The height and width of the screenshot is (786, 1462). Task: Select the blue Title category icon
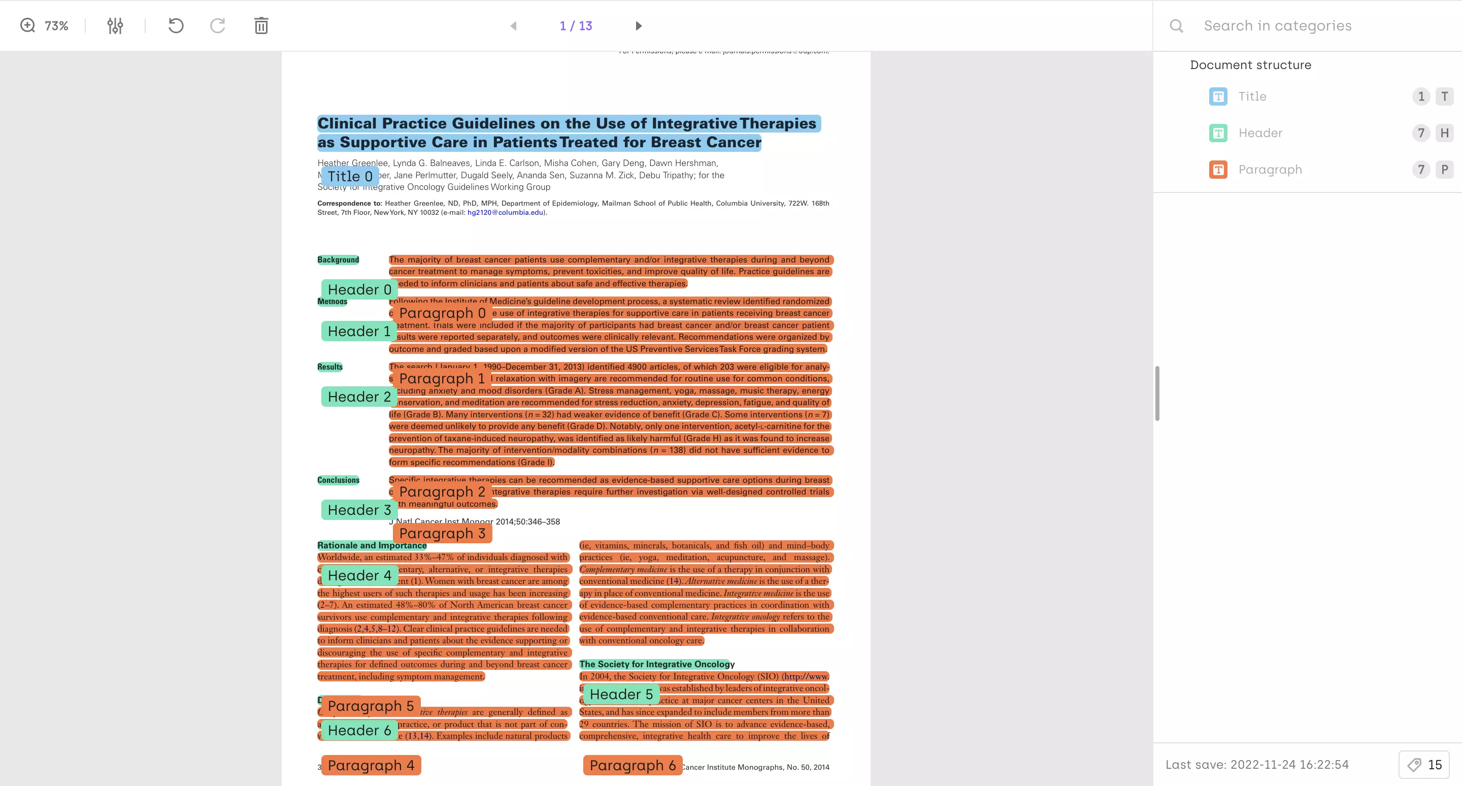pos(1218,96)
